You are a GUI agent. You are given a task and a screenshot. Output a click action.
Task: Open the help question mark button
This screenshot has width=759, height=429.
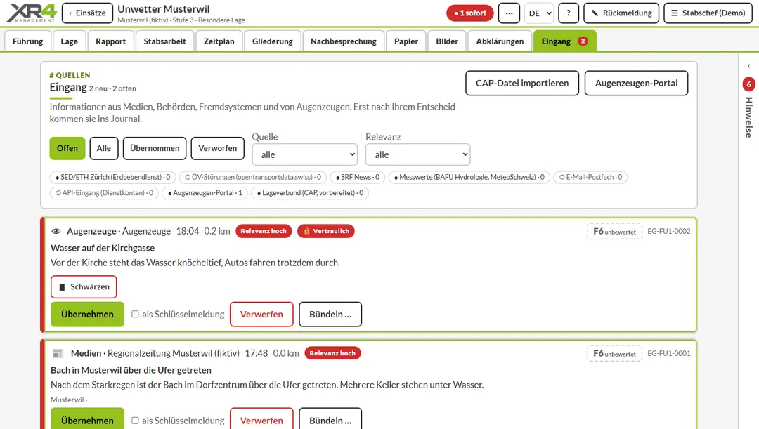(x=569, y=13)
